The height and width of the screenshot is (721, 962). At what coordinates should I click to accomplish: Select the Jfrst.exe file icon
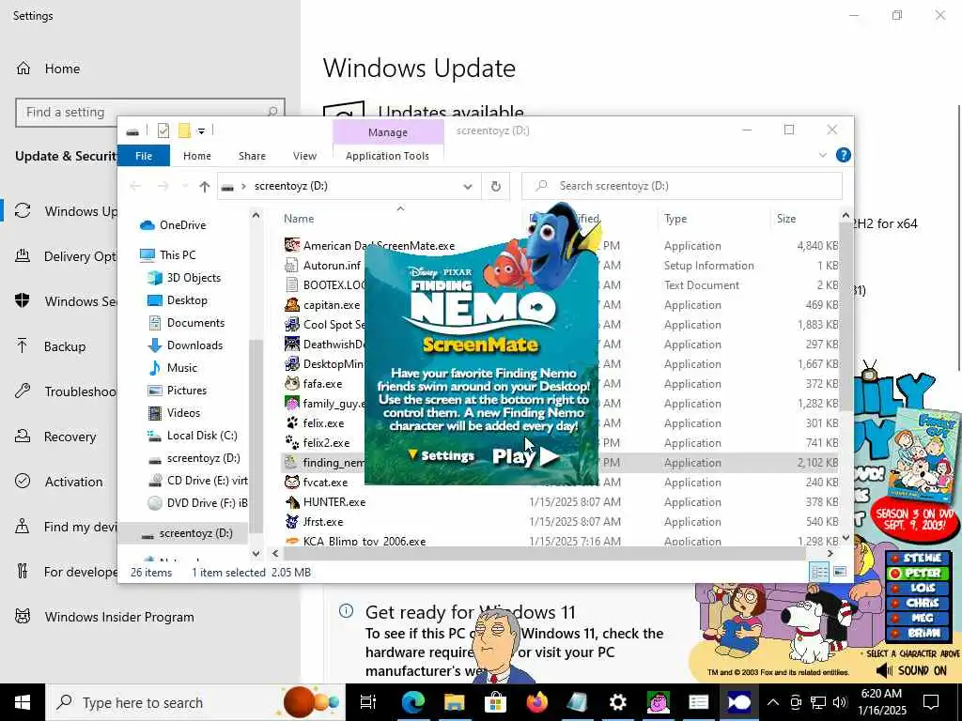(x=292, y=521)
